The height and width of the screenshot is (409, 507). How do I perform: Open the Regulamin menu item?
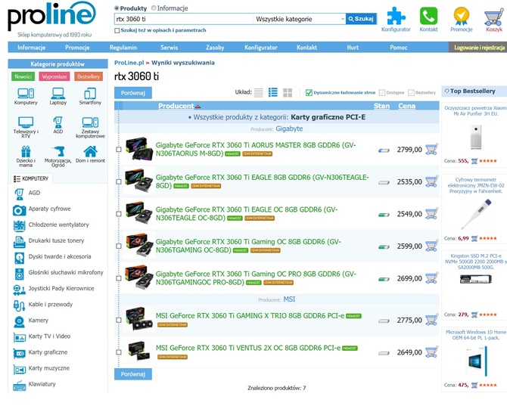coord(123,48)
